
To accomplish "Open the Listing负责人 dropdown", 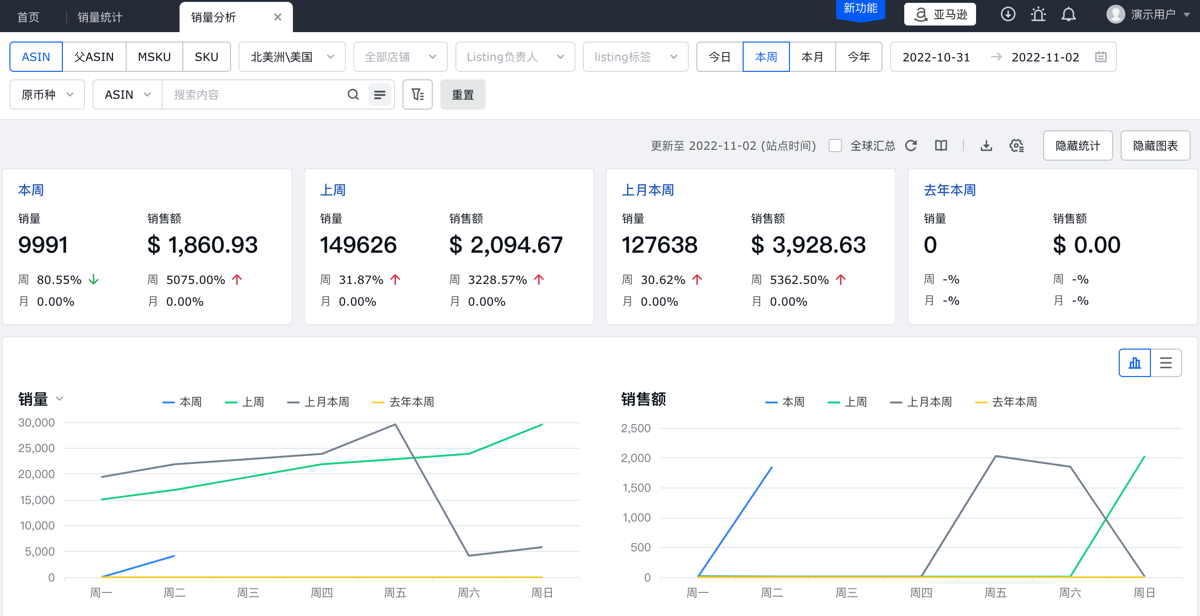I will pyautogui.click(x=515, y=57).
